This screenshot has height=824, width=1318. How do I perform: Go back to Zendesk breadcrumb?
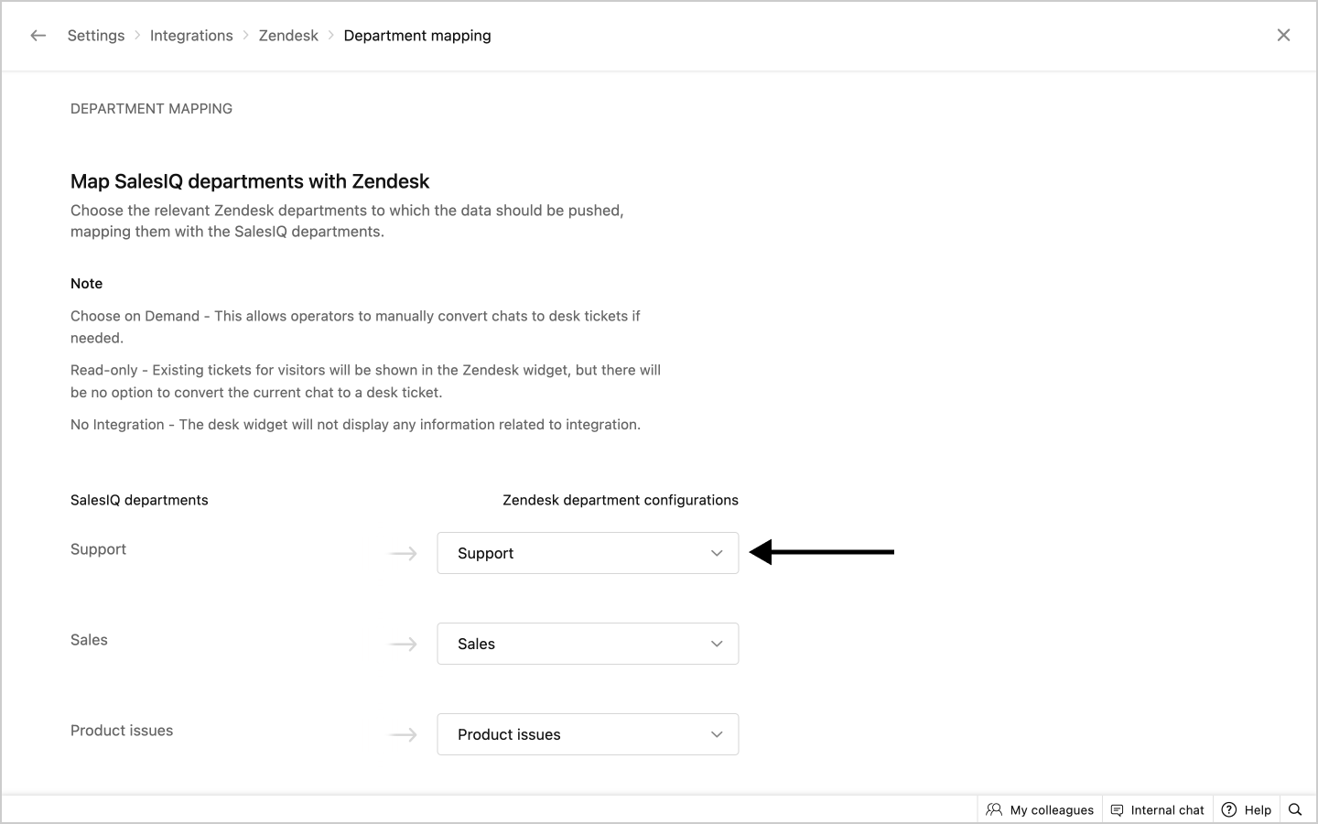pyautogui.click(x=288, y=36)
